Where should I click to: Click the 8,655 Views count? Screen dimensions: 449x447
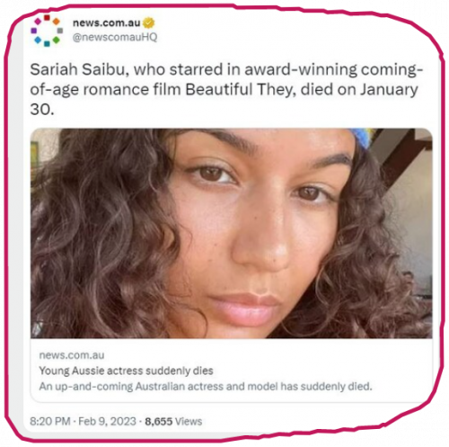pos(173,421)
